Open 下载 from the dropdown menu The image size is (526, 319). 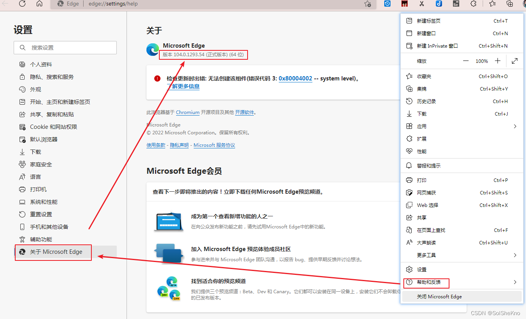462,114
